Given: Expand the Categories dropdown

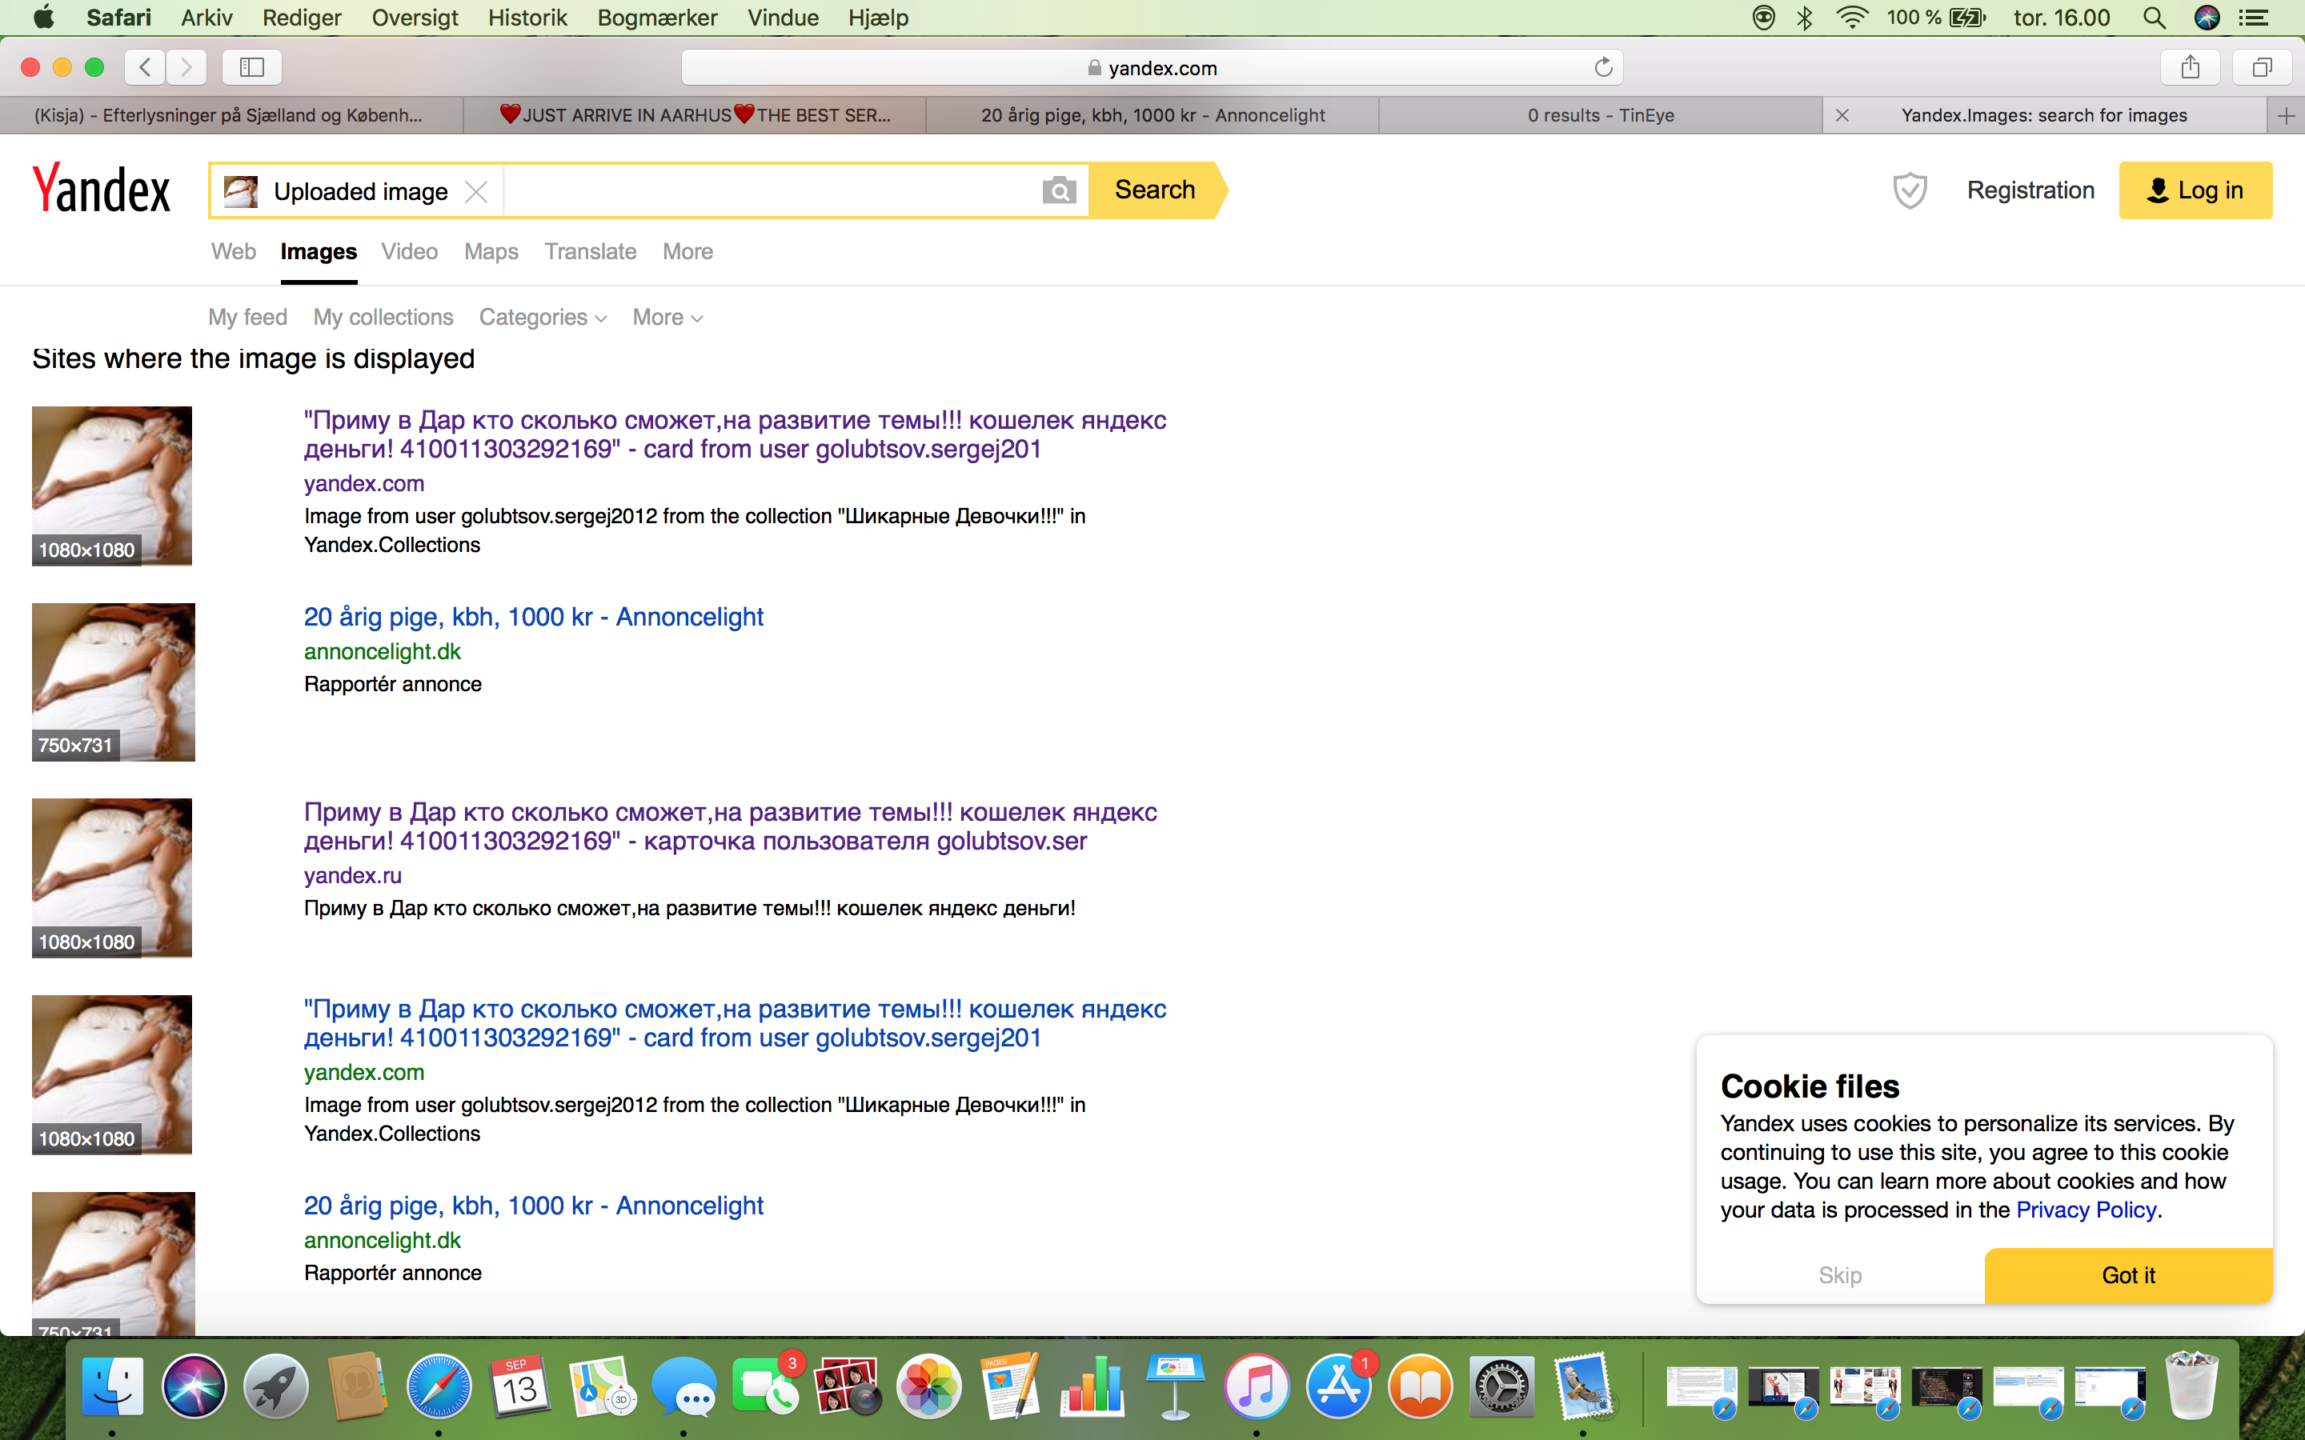Looking at the screenshot, I should click(x=543, y=317).
